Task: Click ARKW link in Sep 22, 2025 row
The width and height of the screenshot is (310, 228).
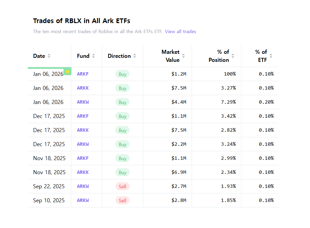Action: 83,186
